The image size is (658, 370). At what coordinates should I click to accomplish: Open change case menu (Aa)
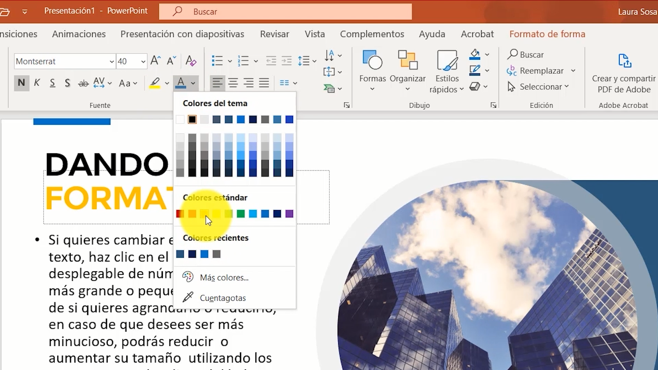click(127, 83)
